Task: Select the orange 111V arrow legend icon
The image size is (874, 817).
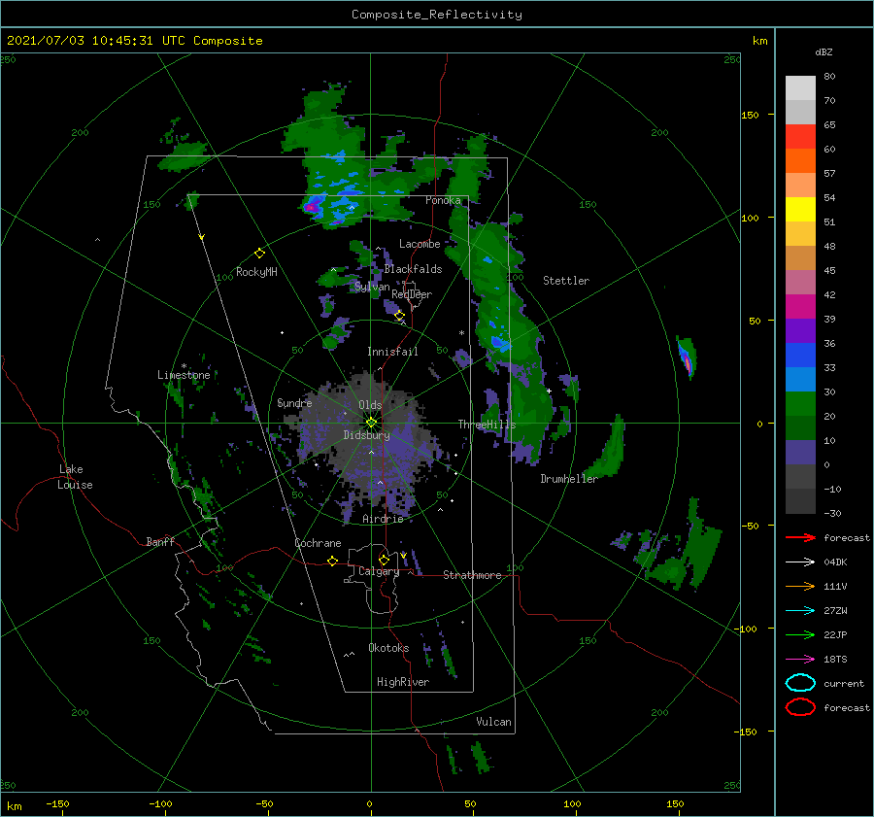Action: click(800, 586)
